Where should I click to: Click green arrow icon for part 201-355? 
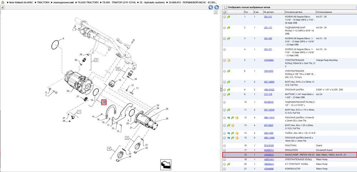[229, 38]
